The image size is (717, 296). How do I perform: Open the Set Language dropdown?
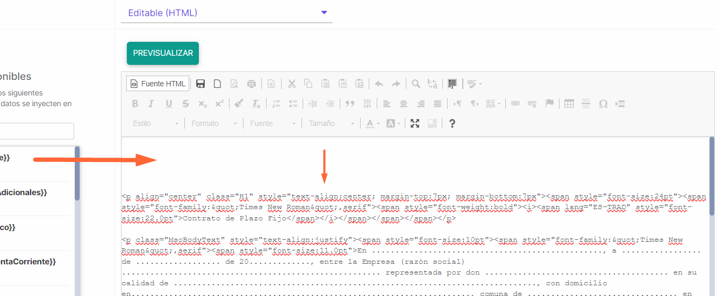click(x=493, y=103)
